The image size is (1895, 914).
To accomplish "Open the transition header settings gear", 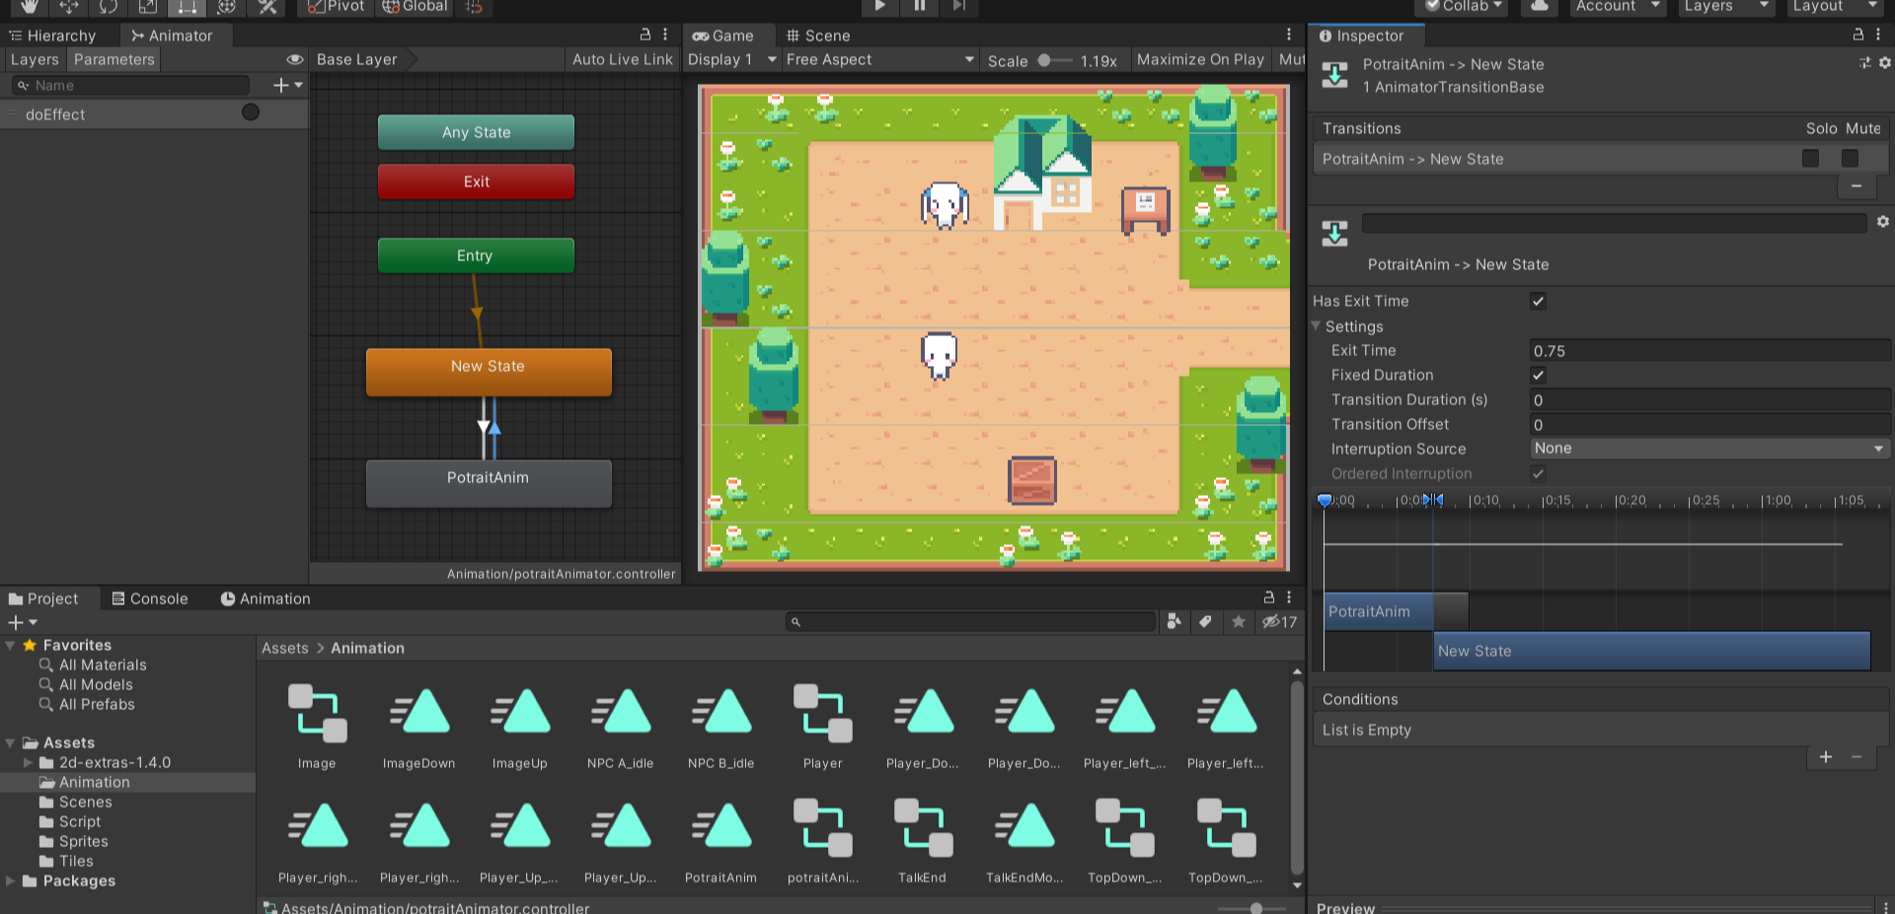I will click(x=1884, y=63).
